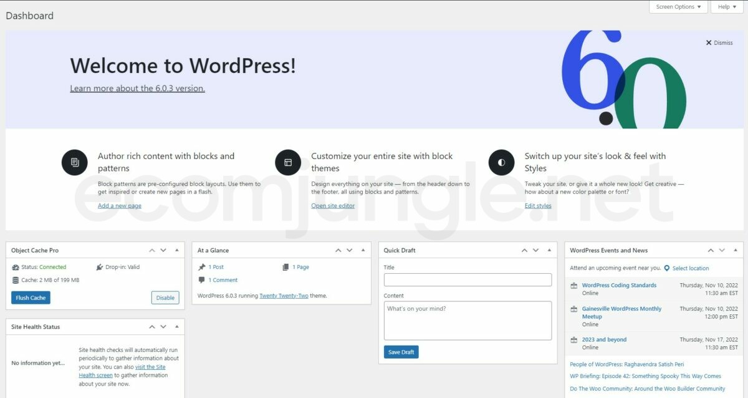
Task: Click the pushpin icon next to 1 Post
Action: pos(203,266)
